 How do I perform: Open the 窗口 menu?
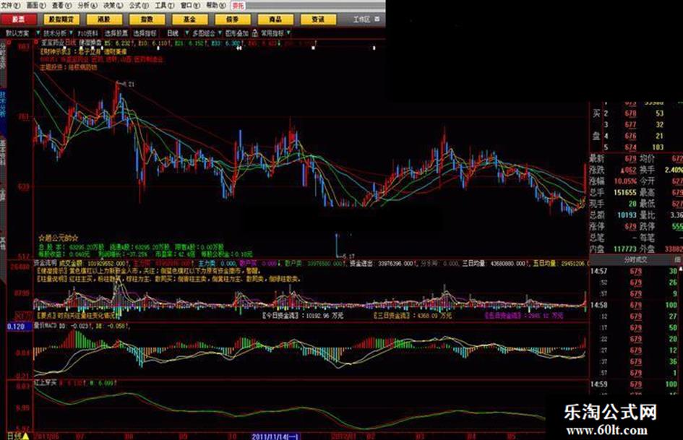point(190,5)
